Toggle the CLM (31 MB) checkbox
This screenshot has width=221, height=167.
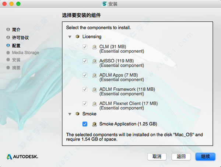click(x=85, y=47)
